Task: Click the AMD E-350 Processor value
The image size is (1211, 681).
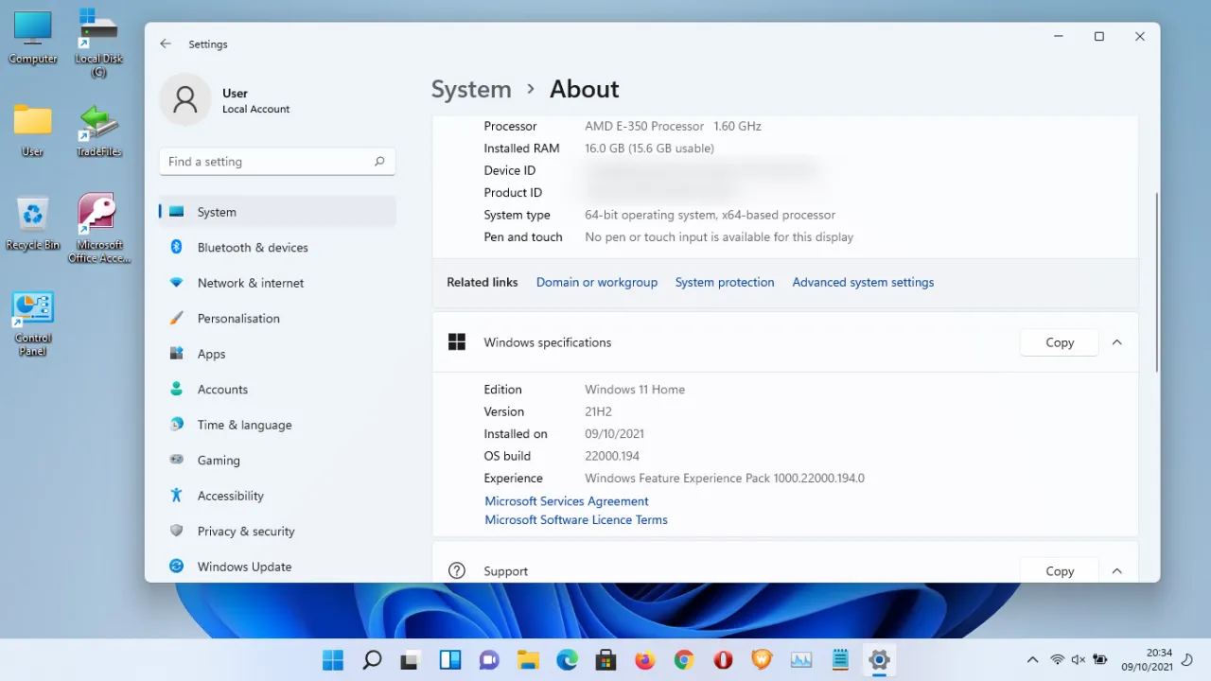Action: (x=673, y=126)
